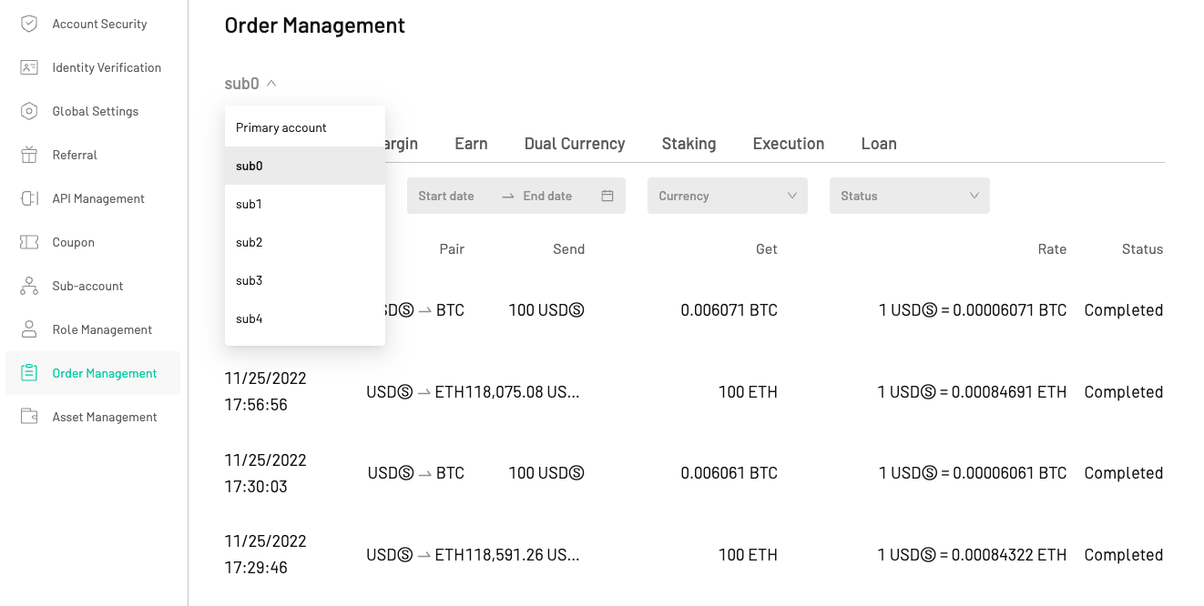Click the Send column header
Viewport: 1204px width, 606px height.
pyautogui.click(x=568, y=249)
